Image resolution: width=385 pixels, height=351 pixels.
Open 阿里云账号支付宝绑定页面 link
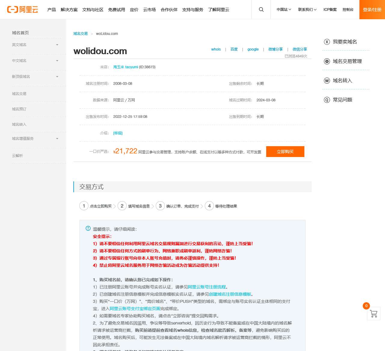coord(135,309)
